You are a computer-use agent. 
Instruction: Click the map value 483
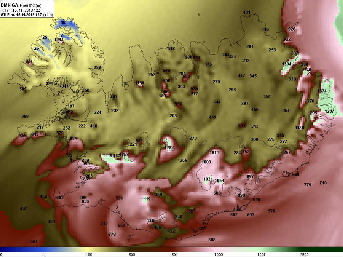pos(114,97)
